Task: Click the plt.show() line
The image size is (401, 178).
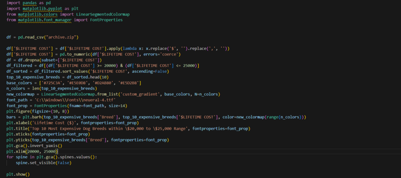Action: [18, 174]
